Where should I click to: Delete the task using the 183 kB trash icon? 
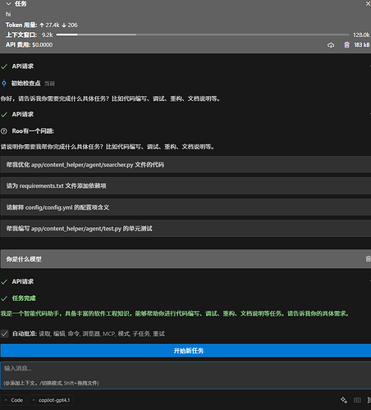(346, 45)
